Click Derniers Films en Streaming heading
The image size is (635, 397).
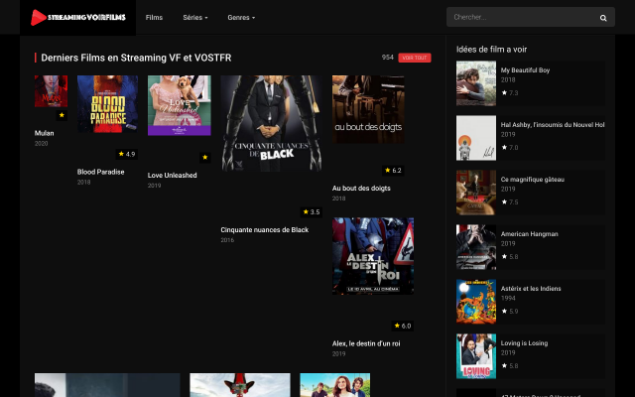pos(136,58)
